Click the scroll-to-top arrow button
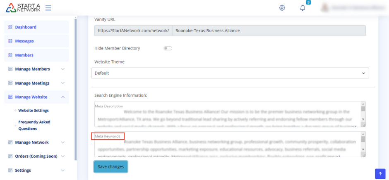 coord(380,174)
